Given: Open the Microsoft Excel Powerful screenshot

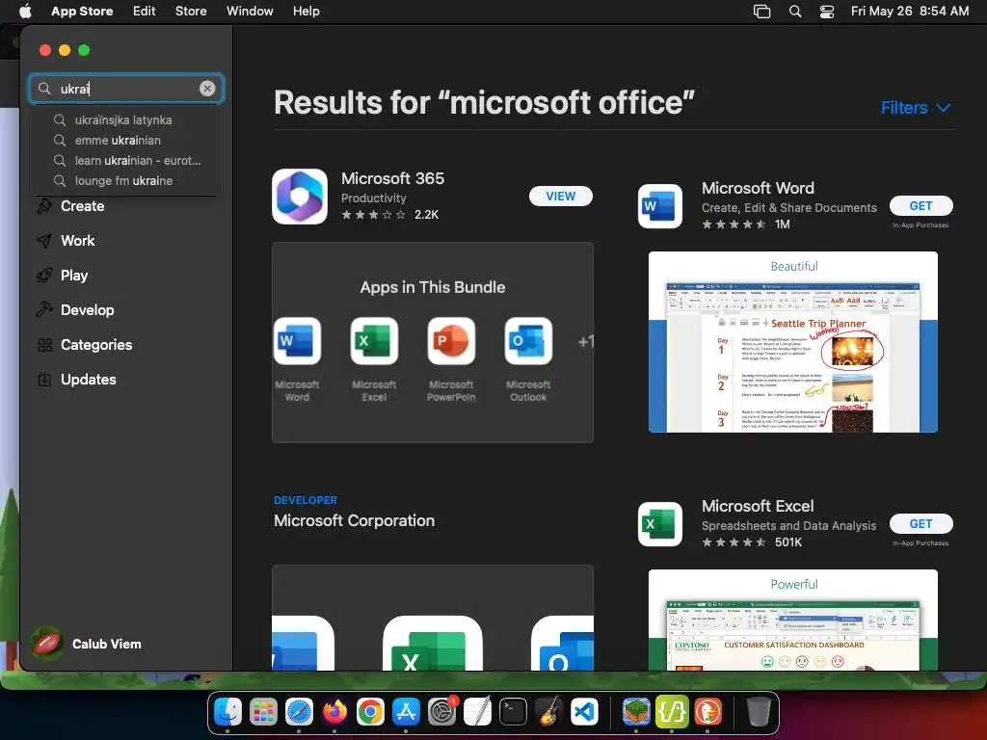Looking at the screenshot, I should pyautogui.click(x=793, y=620).
